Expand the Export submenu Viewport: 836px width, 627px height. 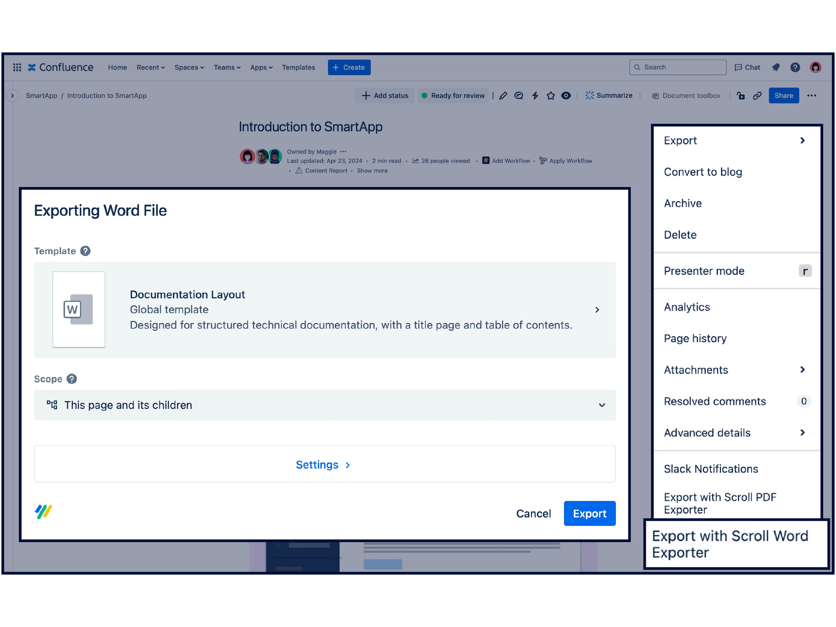tap(737, 141)
